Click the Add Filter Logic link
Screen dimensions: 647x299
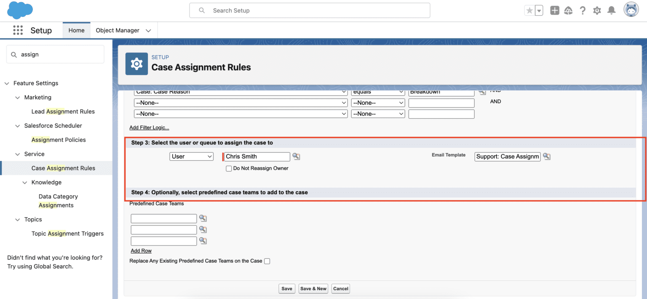coord(149,127)
